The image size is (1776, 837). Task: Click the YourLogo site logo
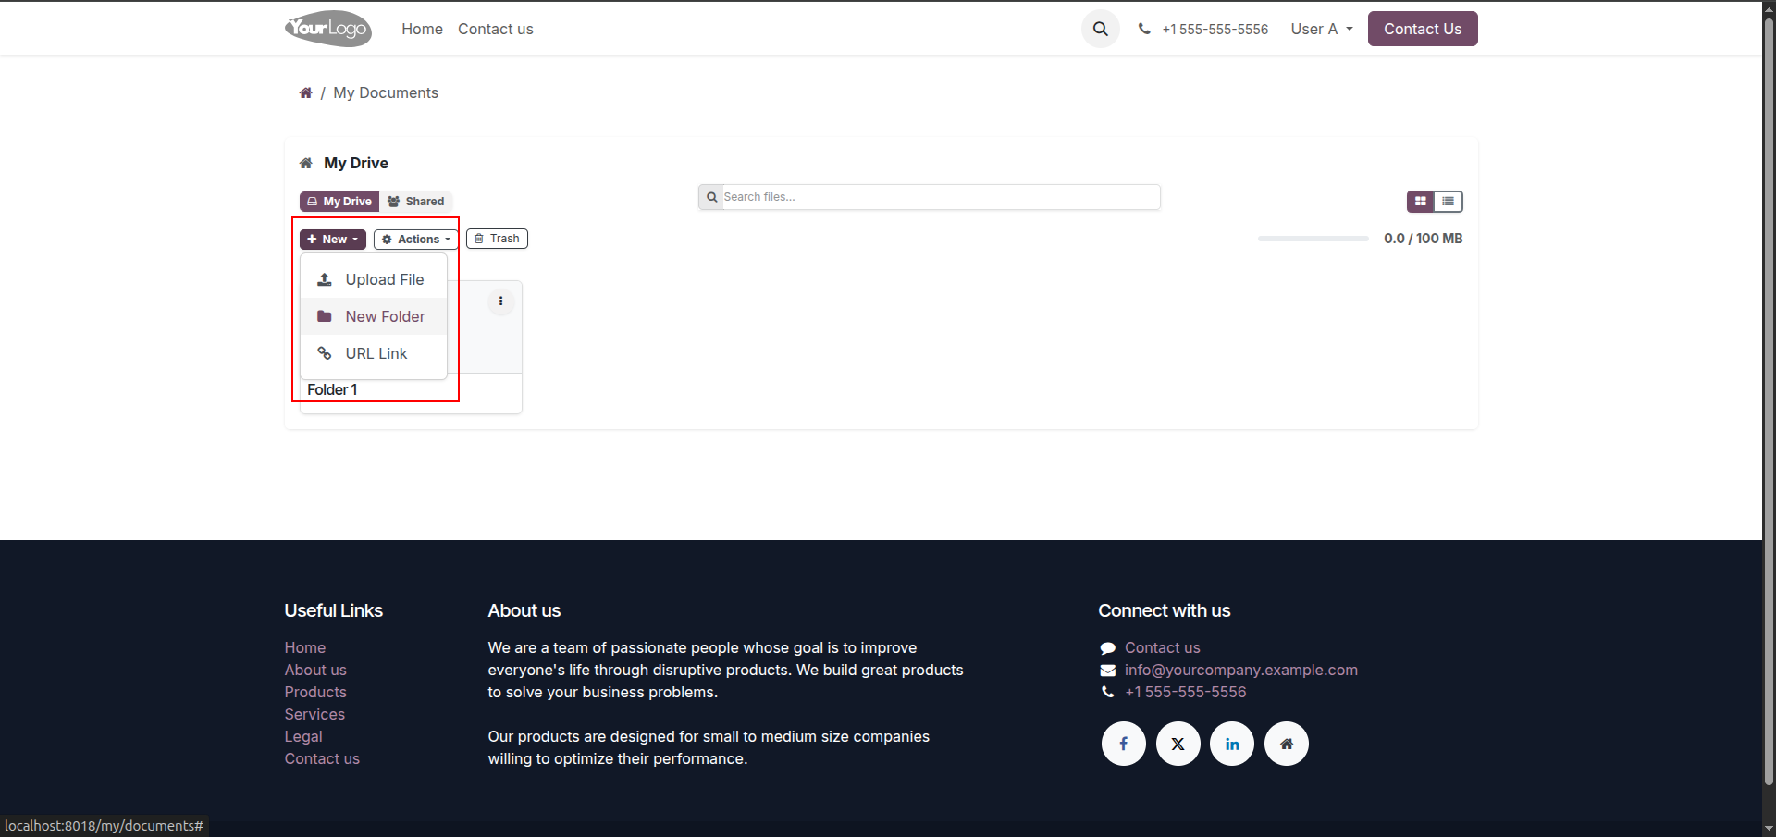tap(328, 29)
